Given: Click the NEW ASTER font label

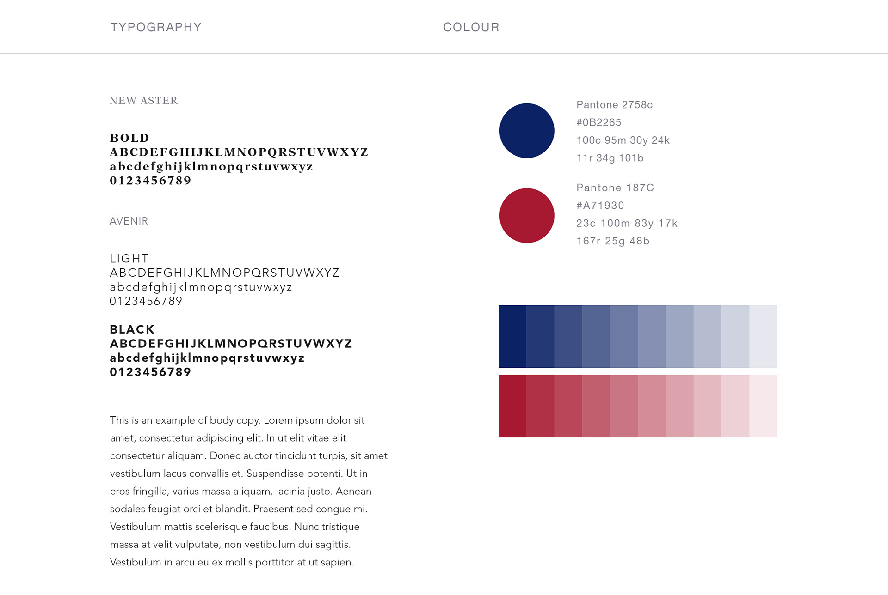Looking at the screenshot, I should point(143,101).
